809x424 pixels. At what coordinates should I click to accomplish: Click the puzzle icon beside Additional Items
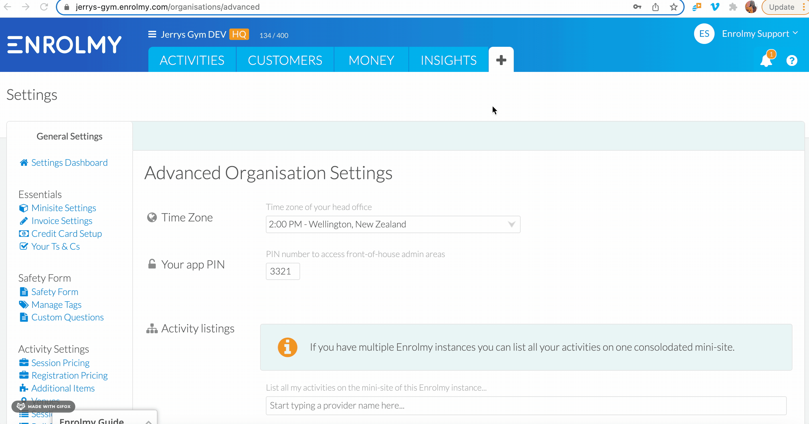tap(24, 388)
